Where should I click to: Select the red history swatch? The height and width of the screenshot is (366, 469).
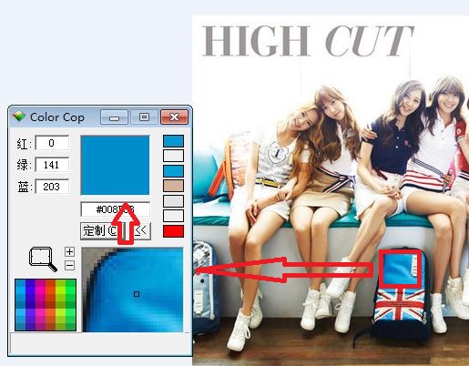click(x=173, y=231)
